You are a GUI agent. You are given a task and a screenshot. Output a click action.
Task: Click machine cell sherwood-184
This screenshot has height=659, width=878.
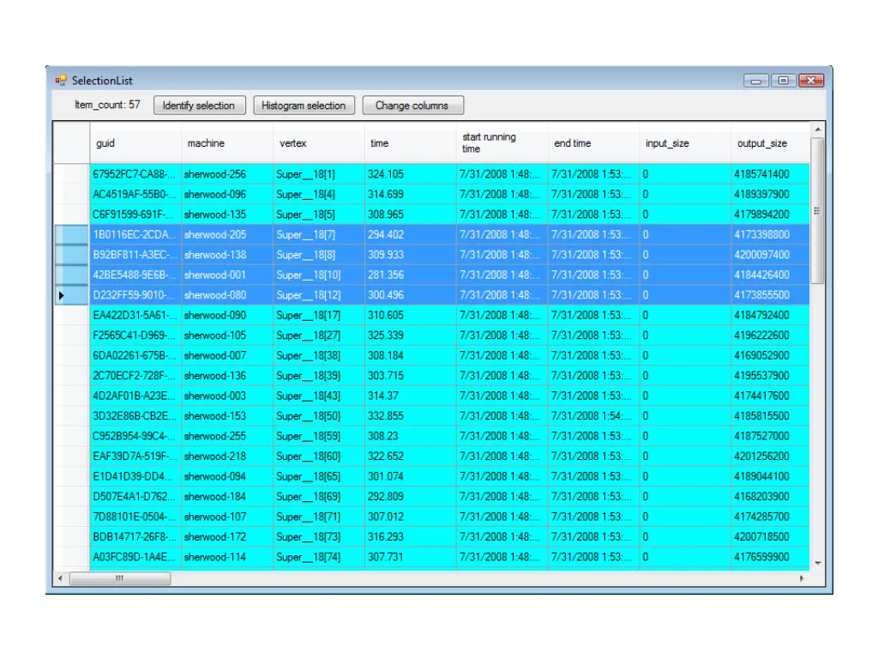point(227,497)
